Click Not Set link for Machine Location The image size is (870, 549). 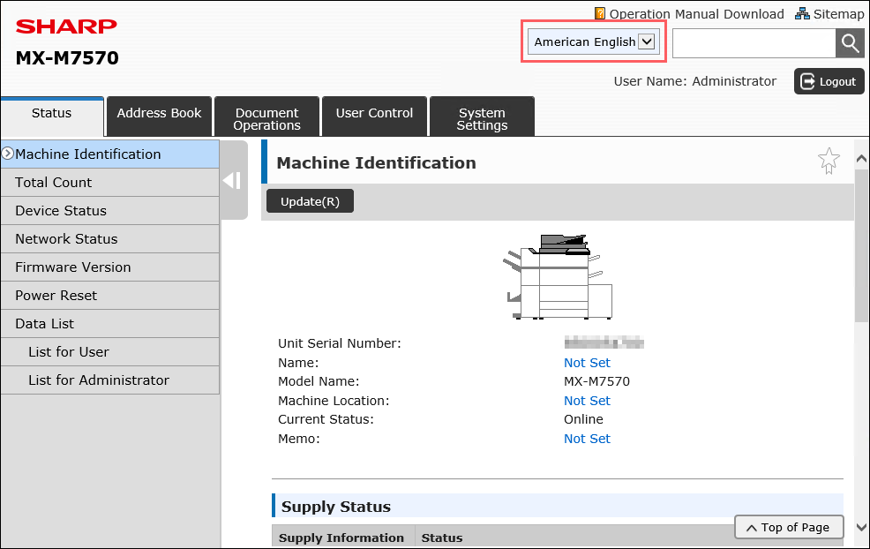coord(587,400)
